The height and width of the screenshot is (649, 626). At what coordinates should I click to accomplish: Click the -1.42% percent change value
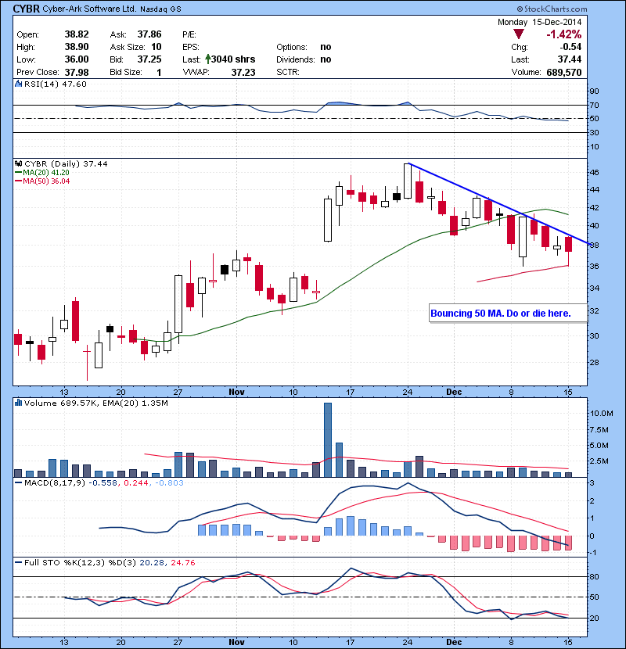564,34
